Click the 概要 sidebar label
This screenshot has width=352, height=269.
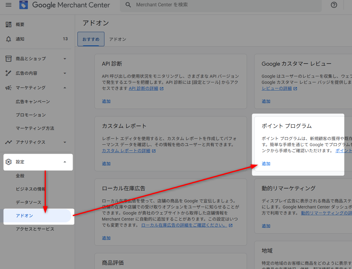[20, 25]
